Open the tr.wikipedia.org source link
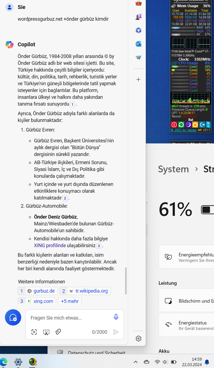 [x=85, y=291]
